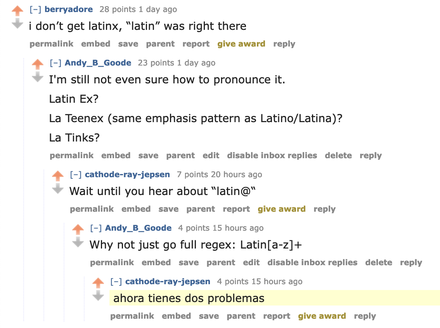Collapse the latin@ comment thread
Image resolution: width=440 pixels, height=328 pixels.
[76, 174]
